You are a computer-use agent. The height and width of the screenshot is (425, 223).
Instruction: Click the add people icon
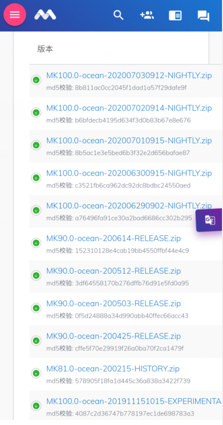tap(146, 15)
